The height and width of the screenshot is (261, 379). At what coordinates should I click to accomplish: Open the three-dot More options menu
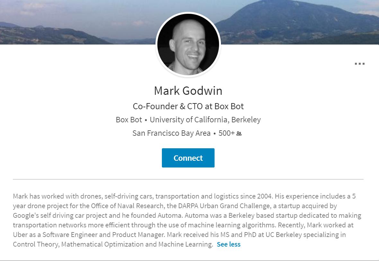tap(359, 64)
